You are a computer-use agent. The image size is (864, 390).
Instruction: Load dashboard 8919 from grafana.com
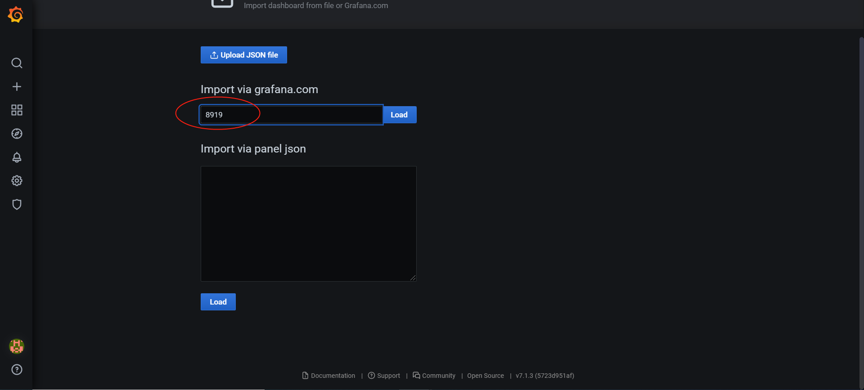click(399, 115)
